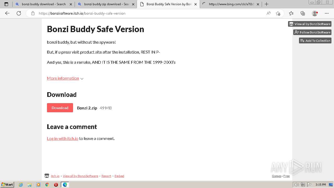Viewport: 334px width, 188px height.
Task: Switch to 'bonzi buddy download - Search' tab
Action: click(x=43, y=4)
